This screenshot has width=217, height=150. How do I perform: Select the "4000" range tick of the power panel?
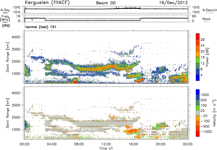(16, 37)
